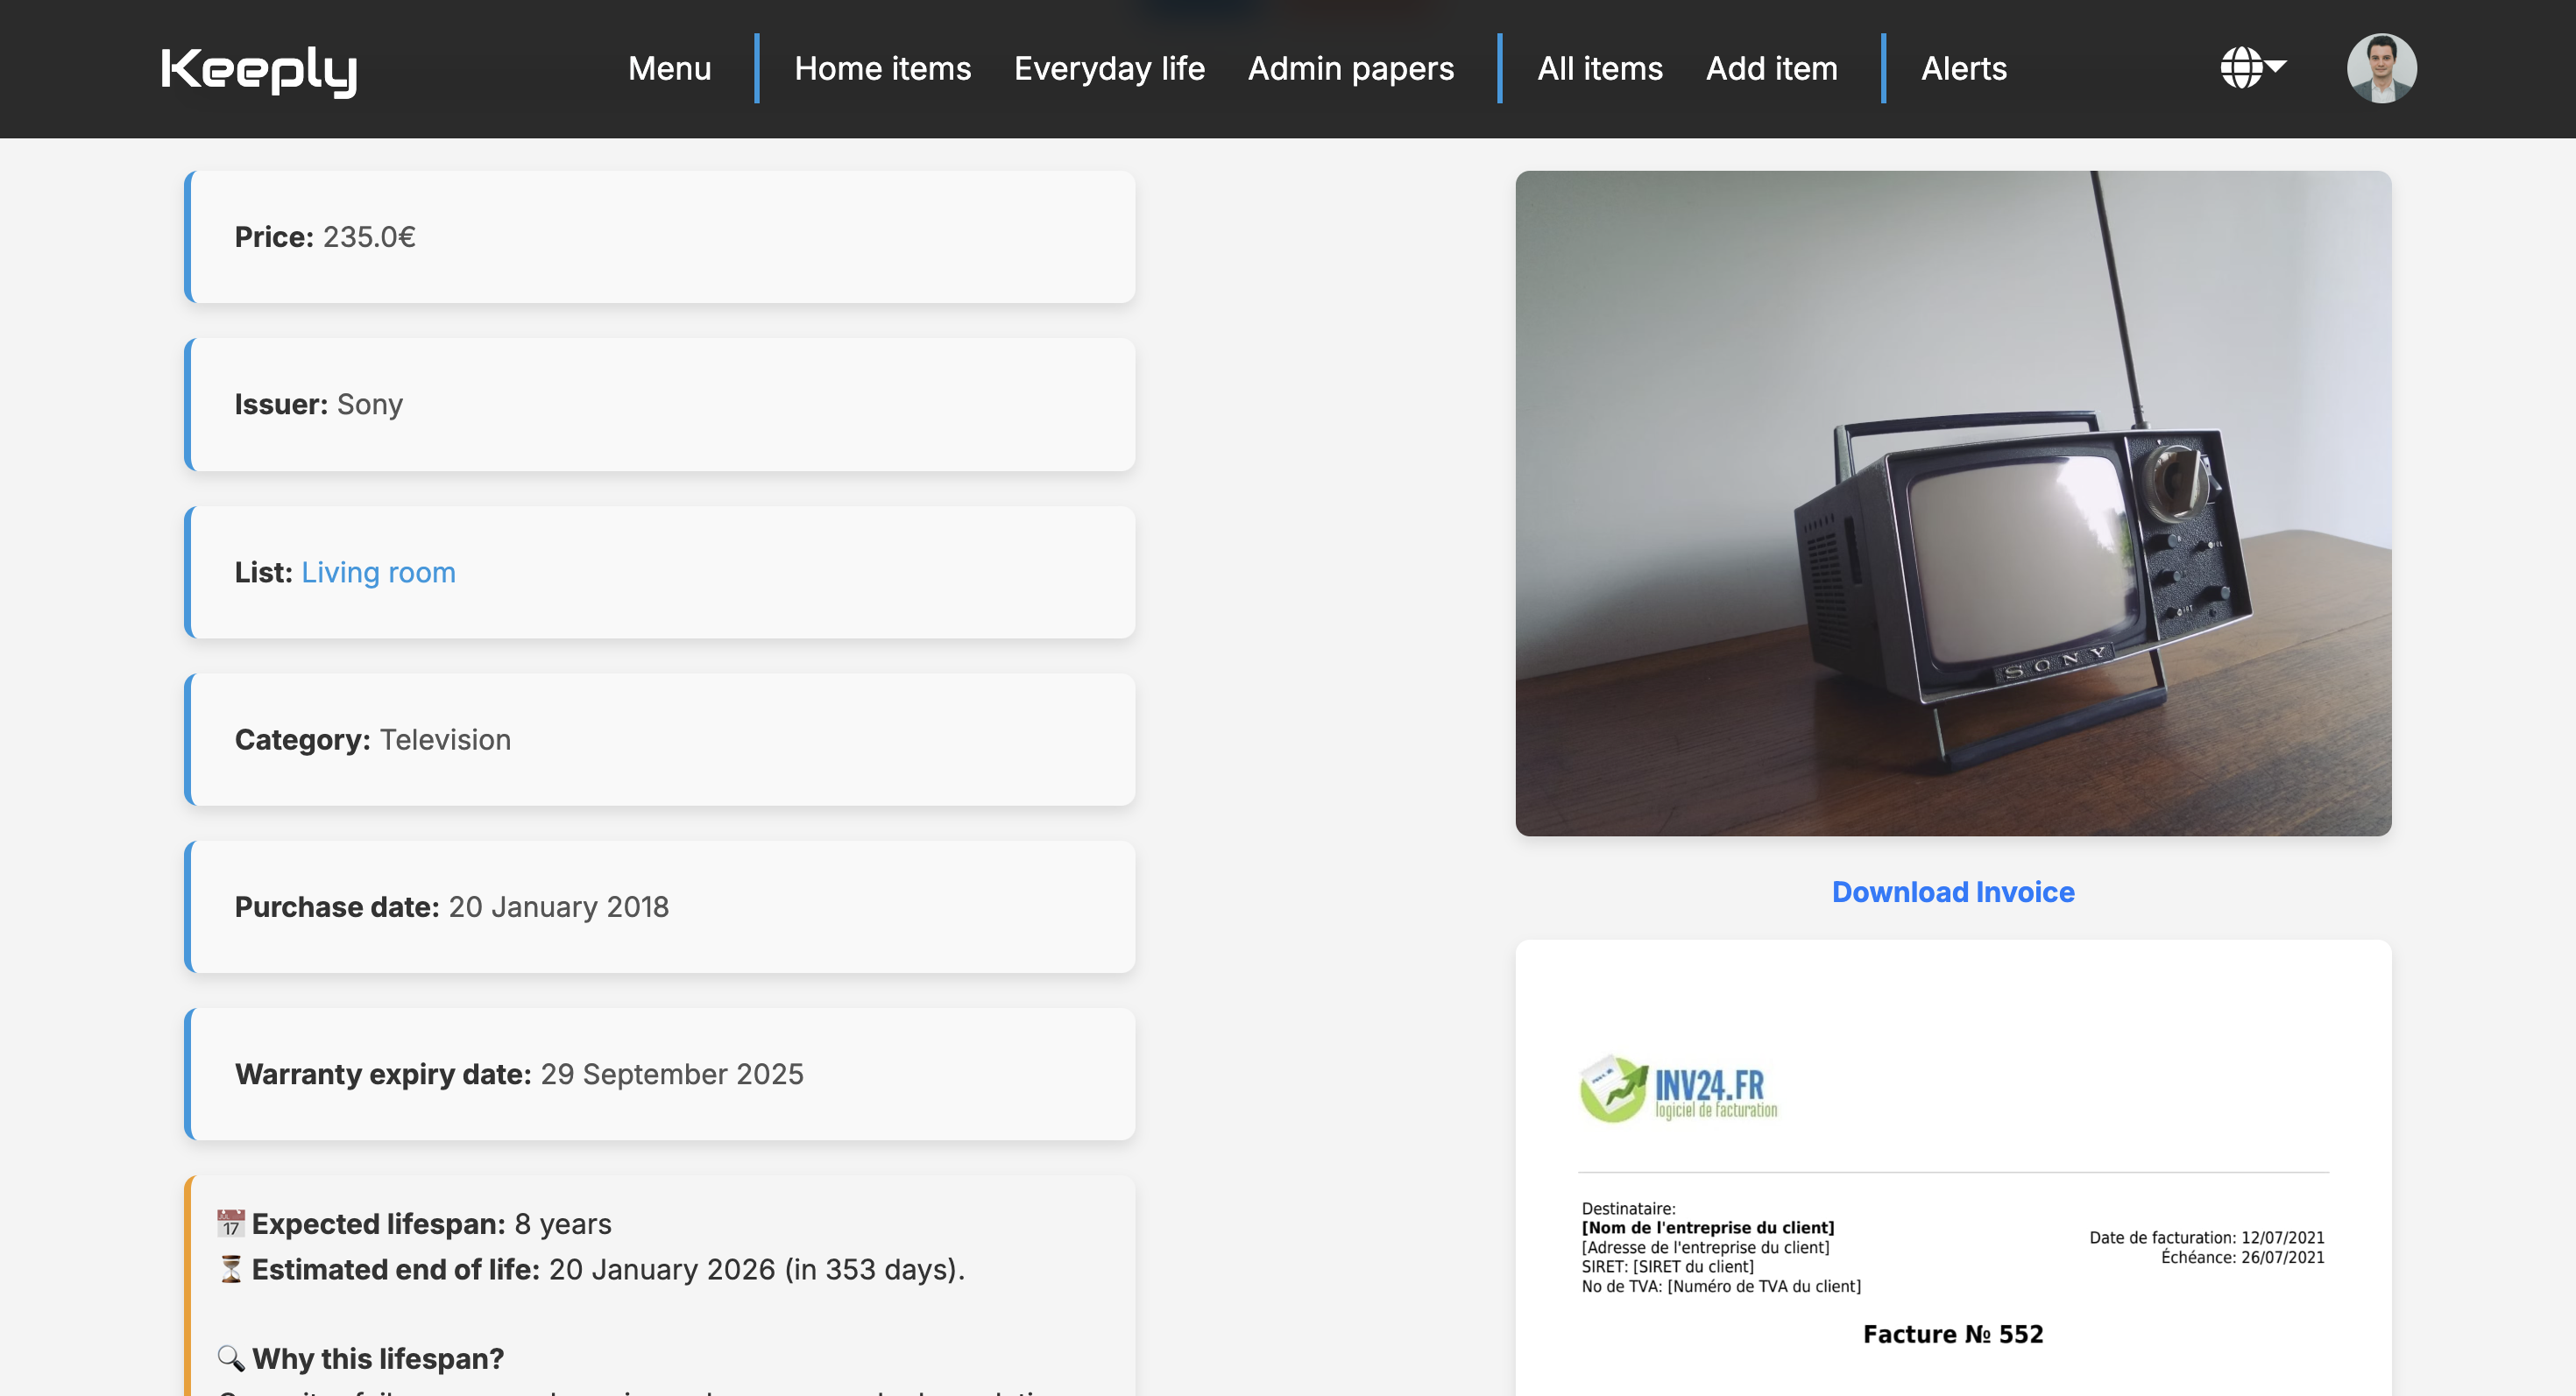Toggle the Admin papers menu item
The height and width of the screenshot is (1396, 2576).
point(1352,69)
